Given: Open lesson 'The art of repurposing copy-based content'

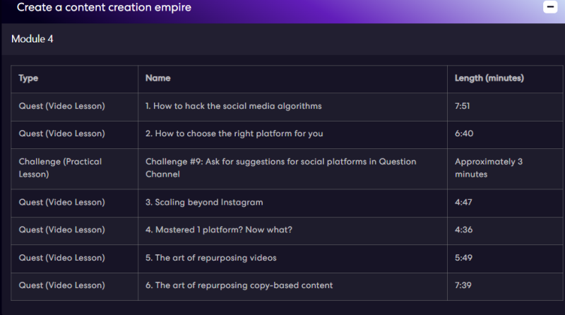Looking at the screenshot, I should pyautogui.click(x=239, y=285).
